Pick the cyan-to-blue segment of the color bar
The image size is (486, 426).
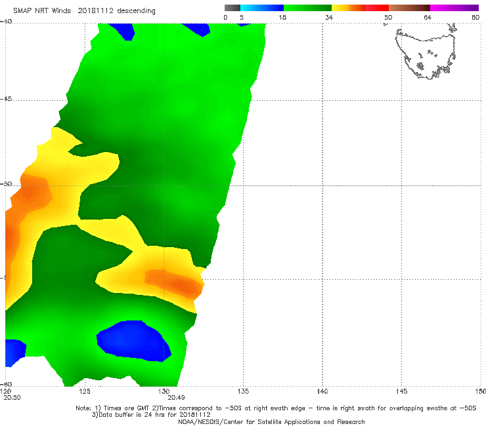262,8
